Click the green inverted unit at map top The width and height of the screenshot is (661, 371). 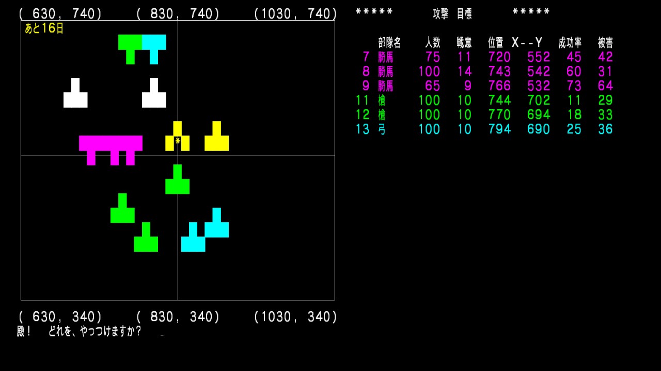coord(130,43)
